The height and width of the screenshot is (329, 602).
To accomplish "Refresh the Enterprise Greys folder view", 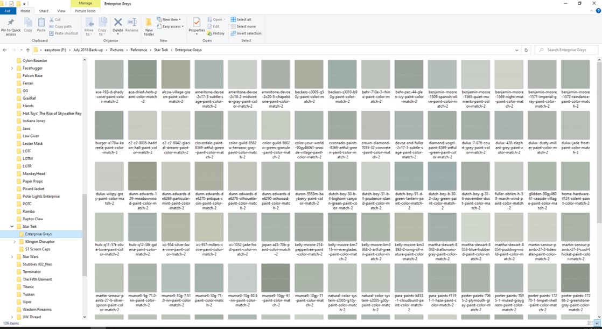I will [526, 50].
